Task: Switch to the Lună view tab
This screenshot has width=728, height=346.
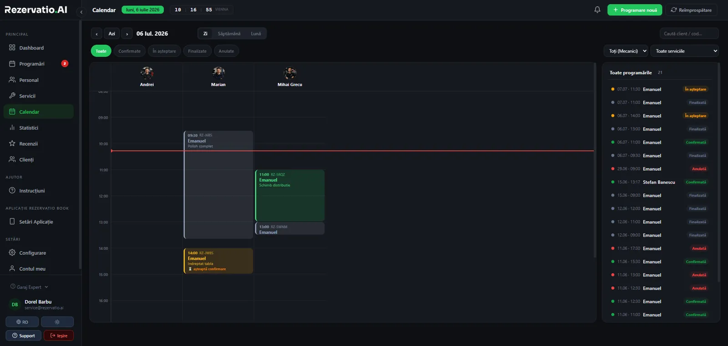Action: pyautogui.click(x=256, y=34)
